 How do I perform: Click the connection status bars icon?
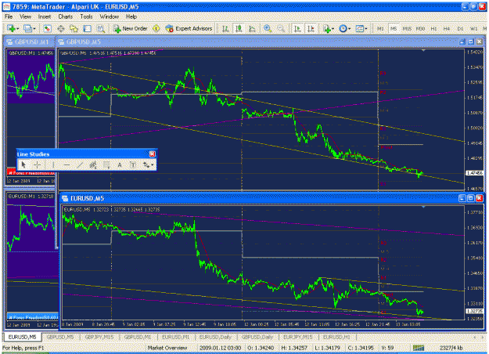coord(419,348)
